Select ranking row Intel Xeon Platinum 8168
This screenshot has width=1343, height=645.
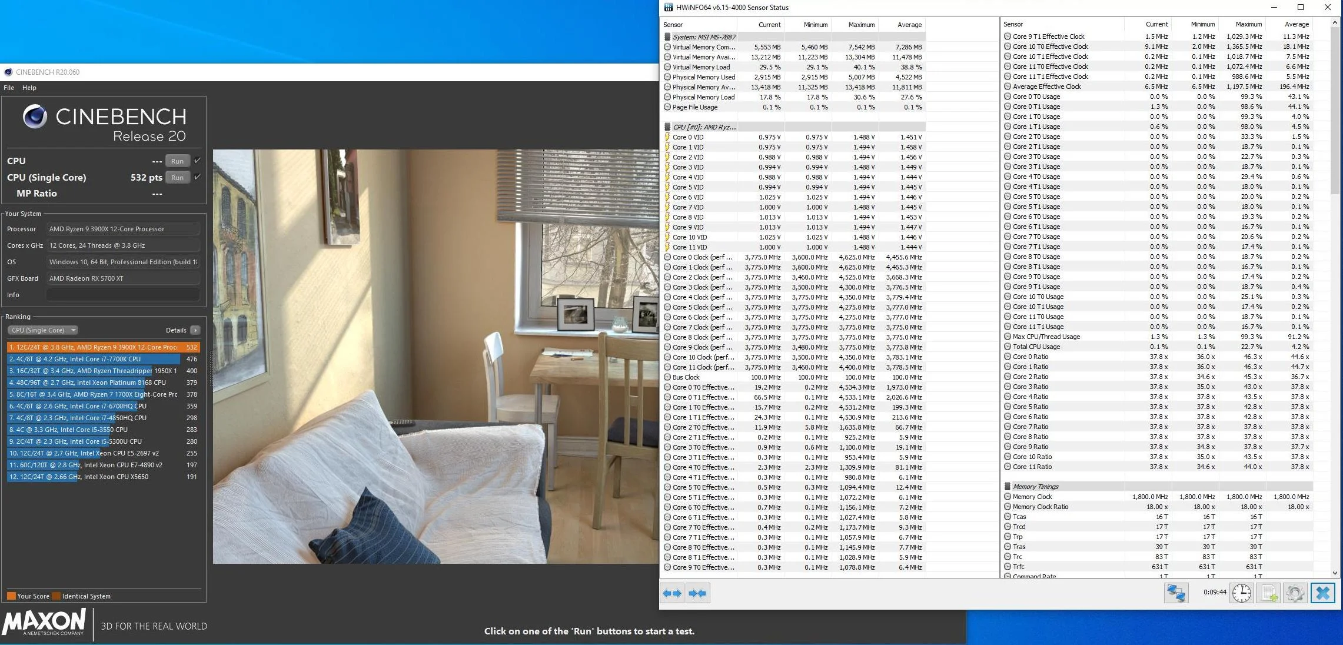(x=104, y=383)
